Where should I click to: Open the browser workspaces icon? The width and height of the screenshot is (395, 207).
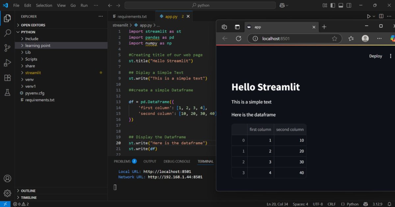[224, 27]
